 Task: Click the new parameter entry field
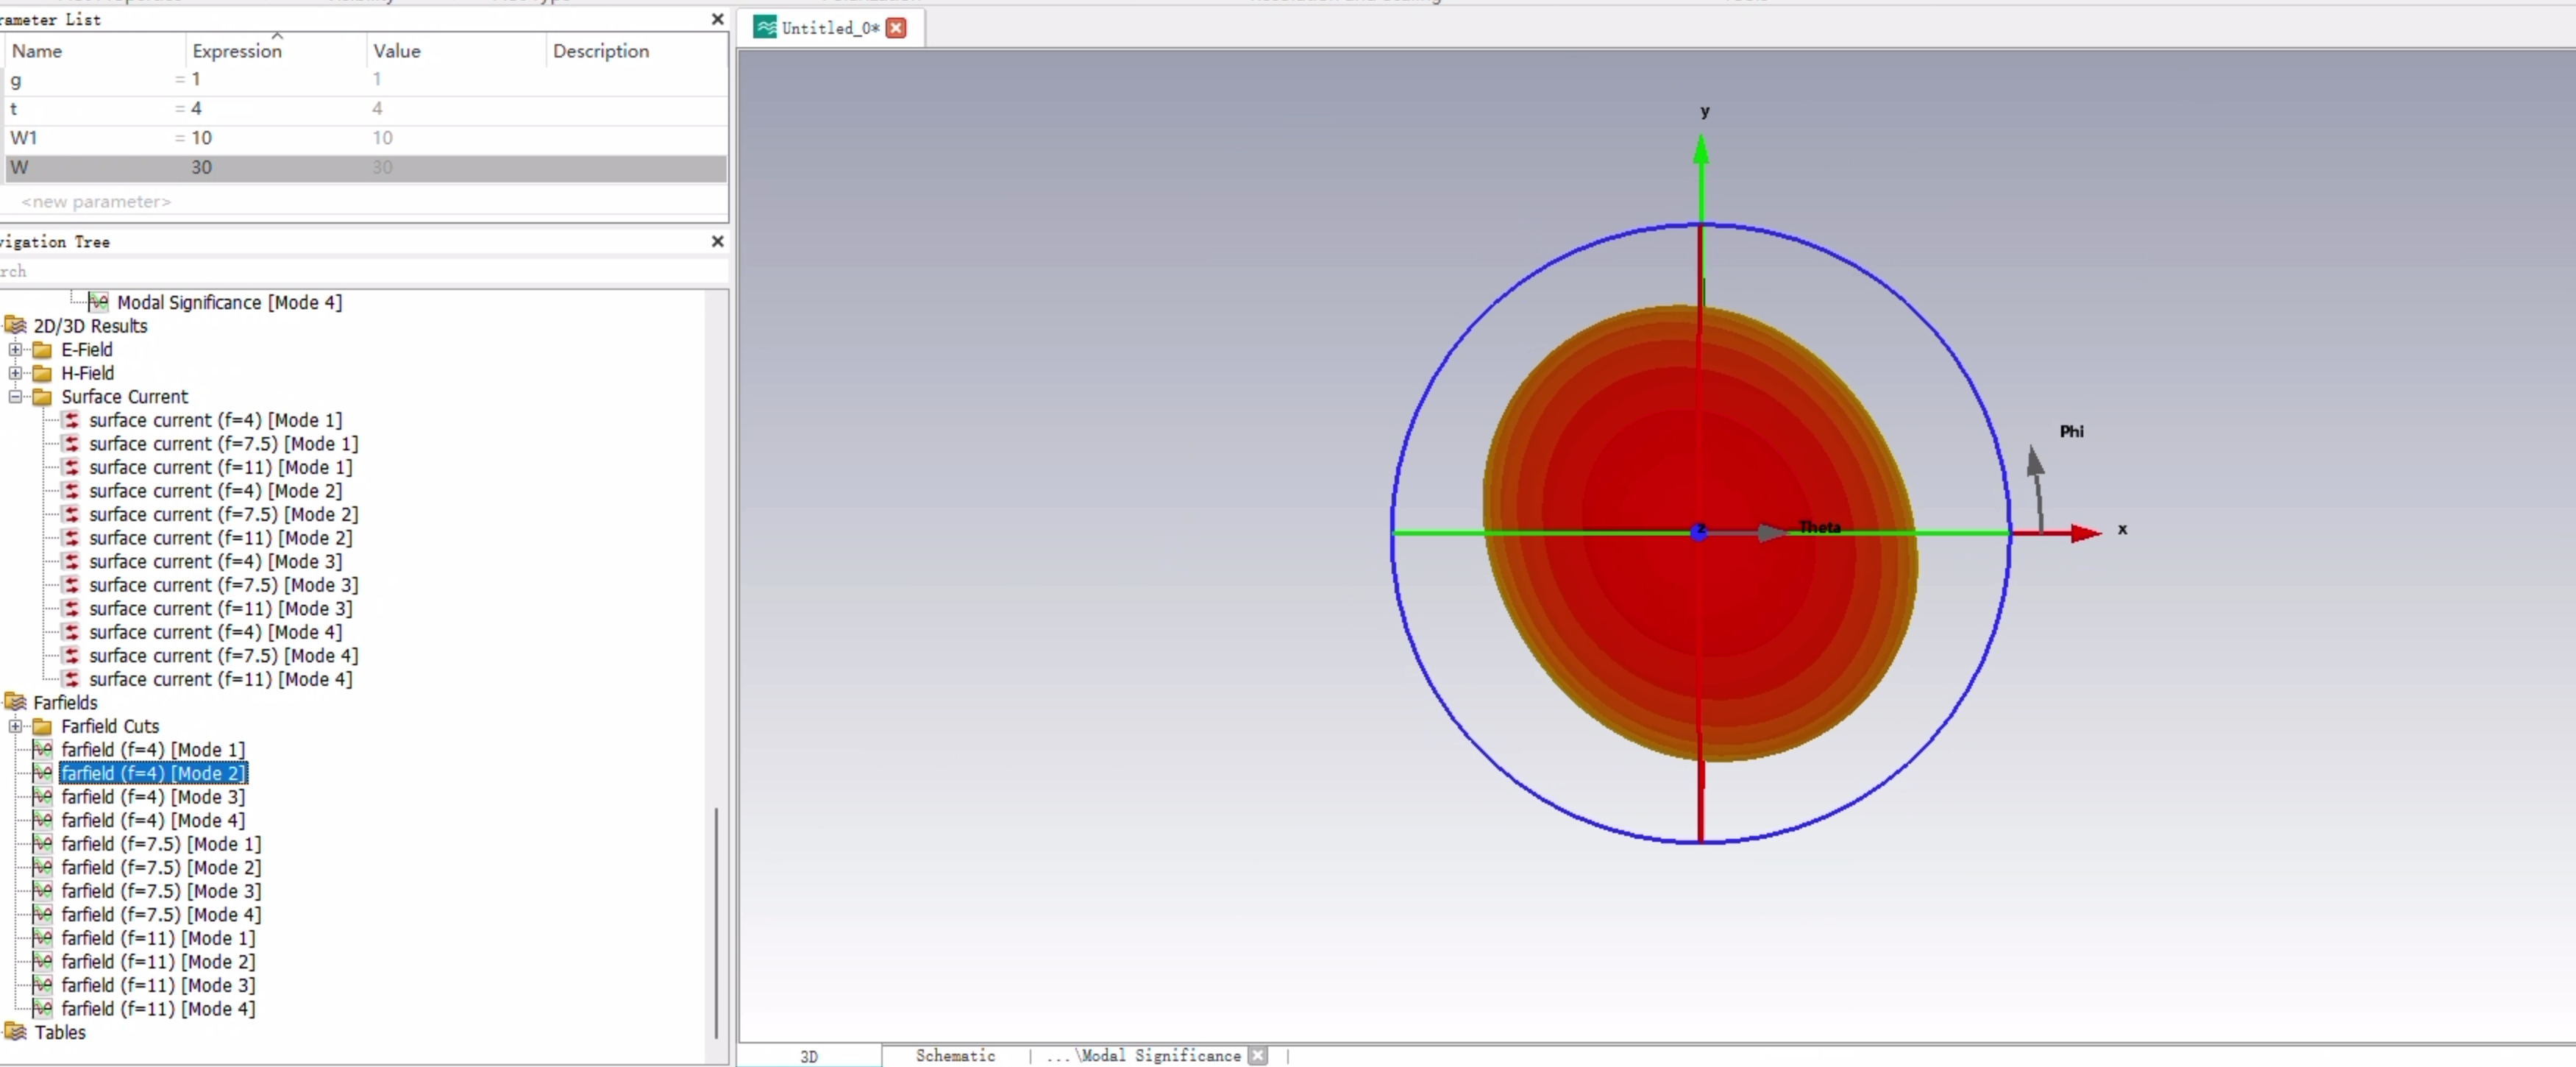(96, 202)
